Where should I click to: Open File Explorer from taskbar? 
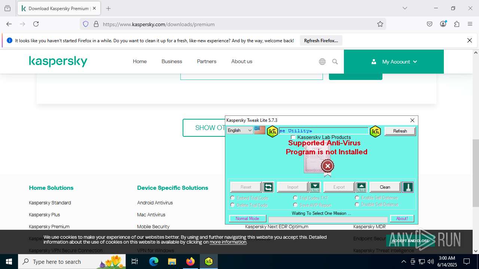172,262
